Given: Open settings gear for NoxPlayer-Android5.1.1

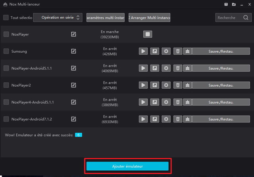Looking at the screenshot, I should click(x=166, y=68).
